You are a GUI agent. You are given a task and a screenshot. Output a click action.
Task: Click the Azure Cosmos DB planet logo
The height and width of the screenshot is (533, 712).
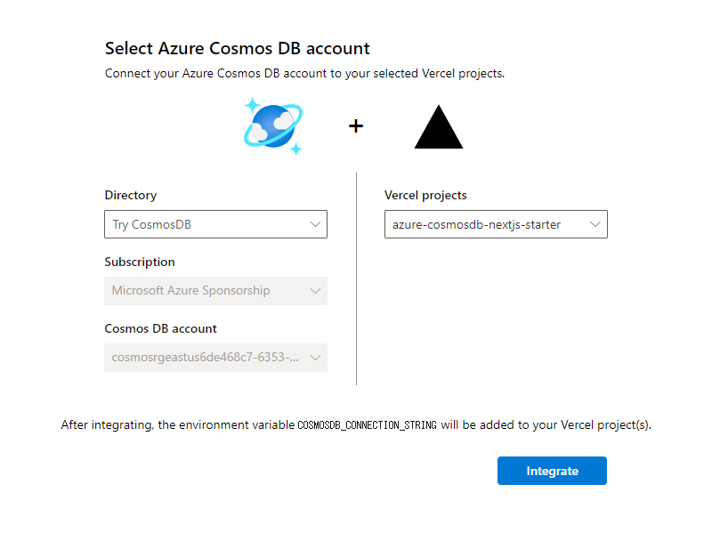click(x=273, y=126)
